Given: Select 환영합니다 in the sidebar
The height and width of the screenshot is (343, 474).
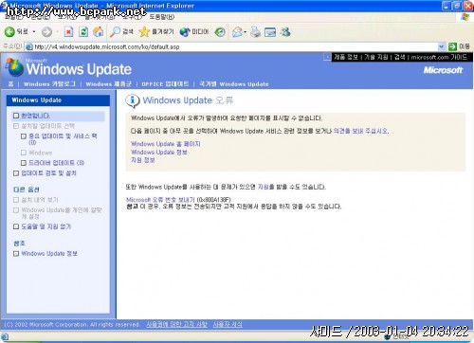Looking at the screenshot, I should [35, 116].
